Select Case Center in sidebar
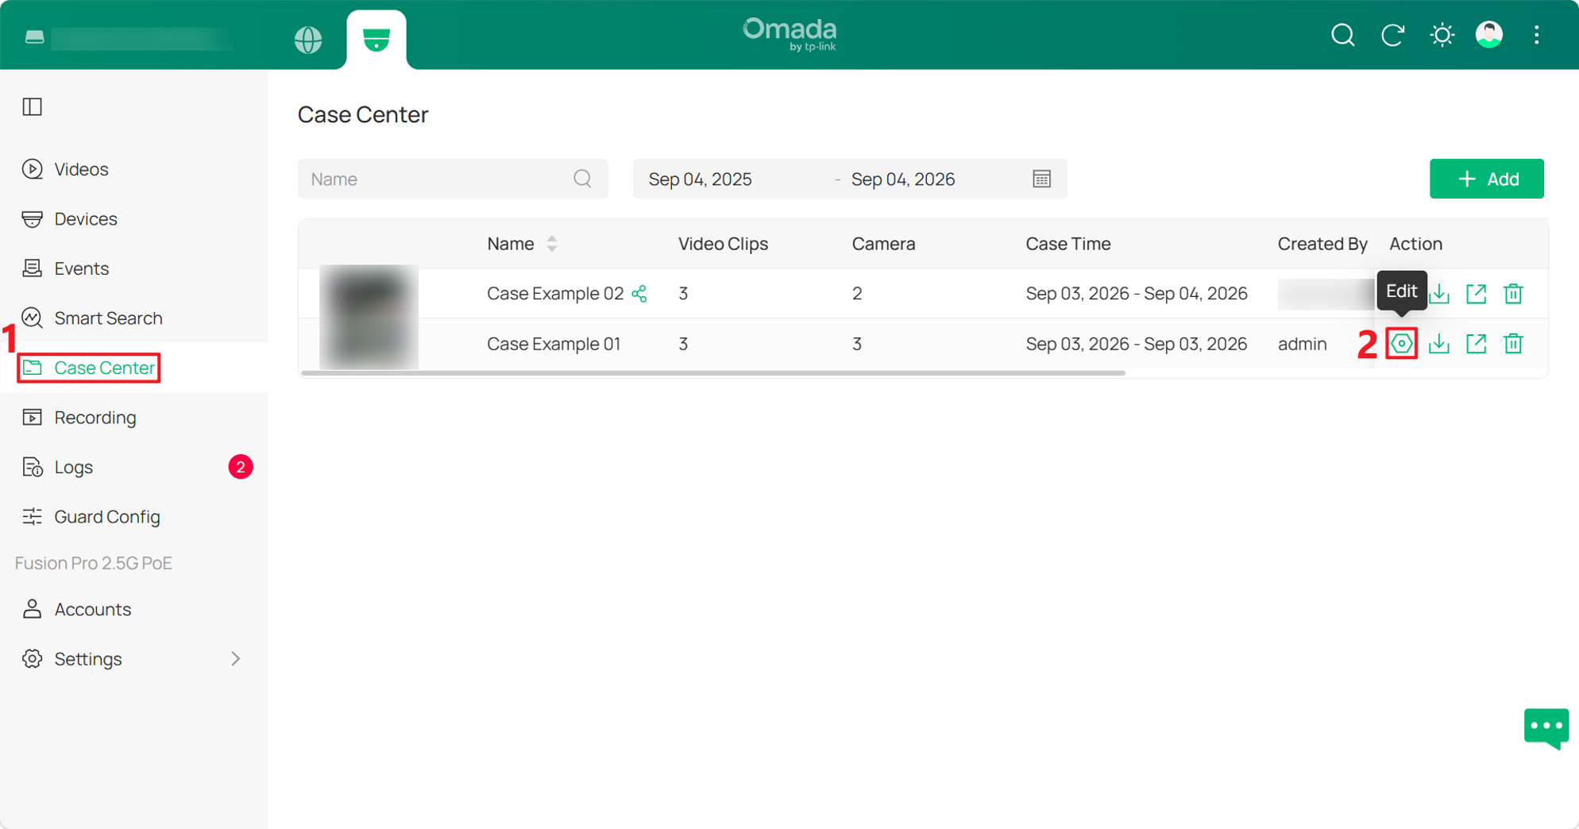The height and width of the screenshot is (829, 1579). 104,368
